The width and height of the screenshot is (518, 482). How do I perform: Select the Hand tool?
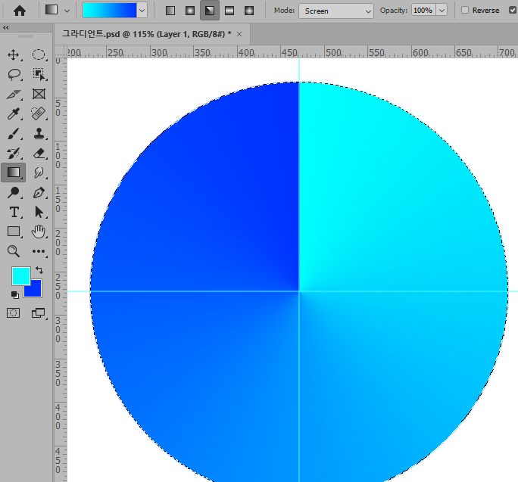point(39,232)
